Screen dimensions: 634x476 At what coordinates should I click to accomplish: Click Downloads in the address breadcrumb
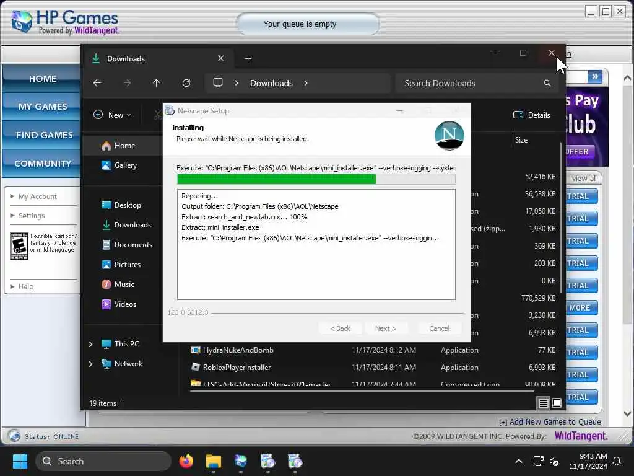click(x=271, y=83)
